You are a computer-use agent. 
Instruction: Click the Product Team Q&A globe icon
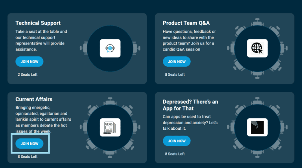point(257,49)
